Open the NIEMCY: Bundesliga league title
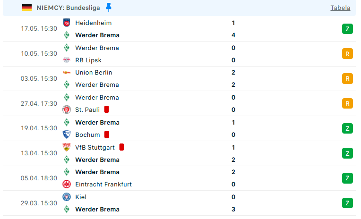 [68, 8]
